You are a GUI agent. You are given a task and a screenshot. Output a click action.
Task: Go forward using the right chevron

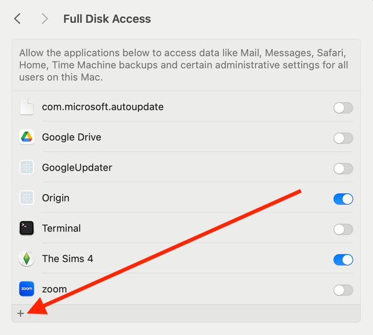click(44, 19)
